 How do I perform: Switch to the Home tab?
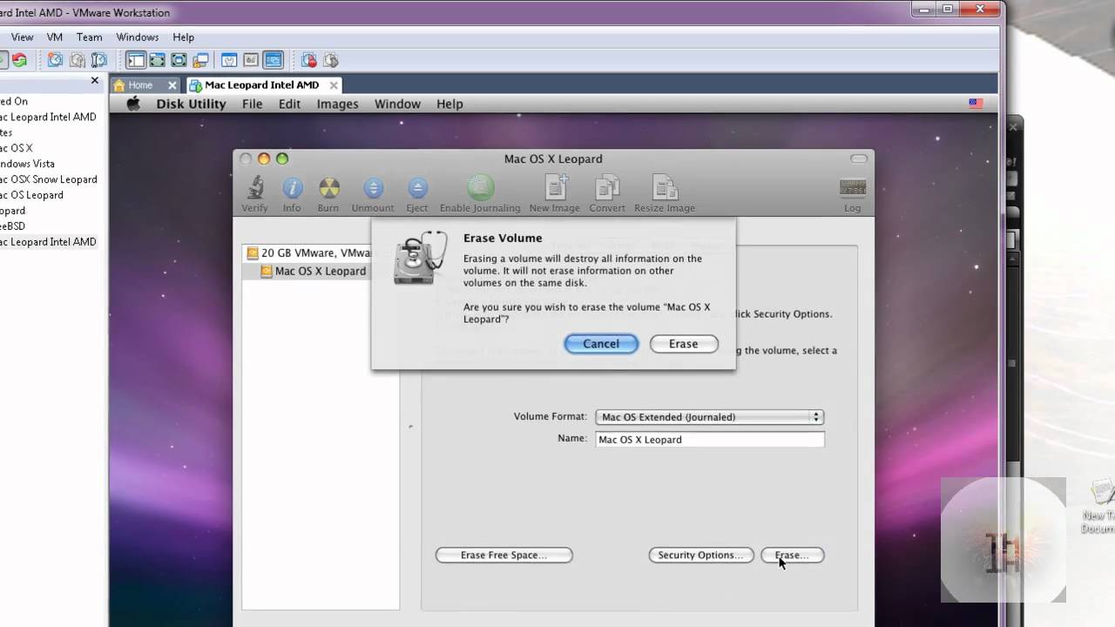(139, 85)
